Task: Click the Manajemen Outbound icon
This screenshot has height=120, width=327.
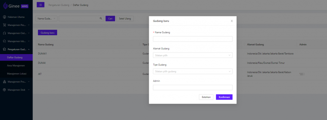Action: (4, 33)
